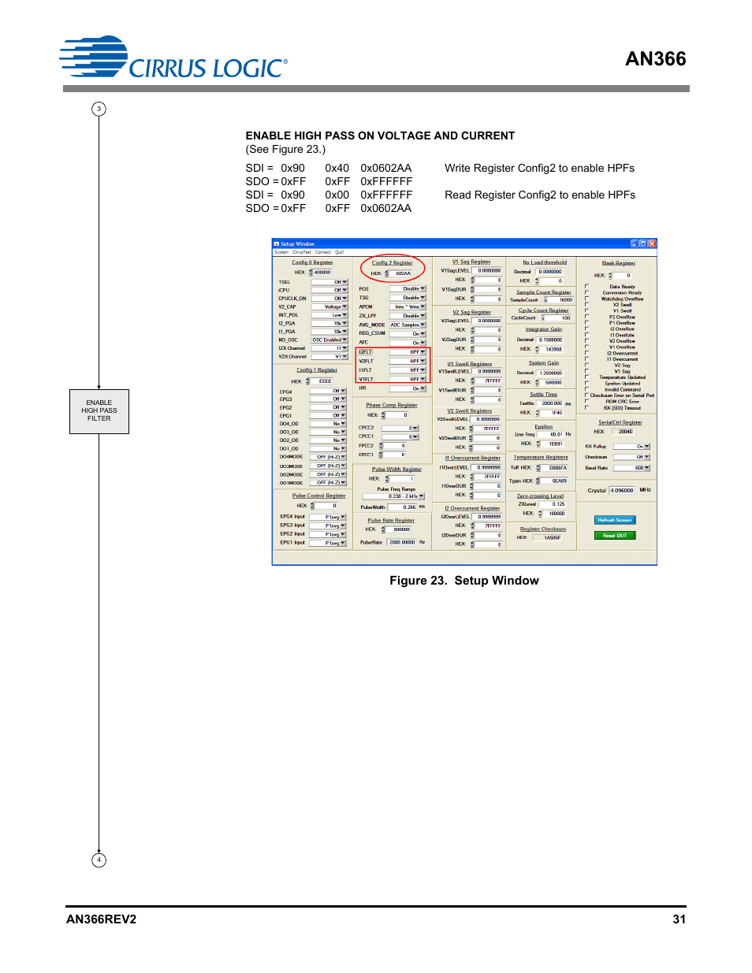752x973 pixels.
Task: Open the Pulse Freq Range dropdown
Action: tap(394, 496)
